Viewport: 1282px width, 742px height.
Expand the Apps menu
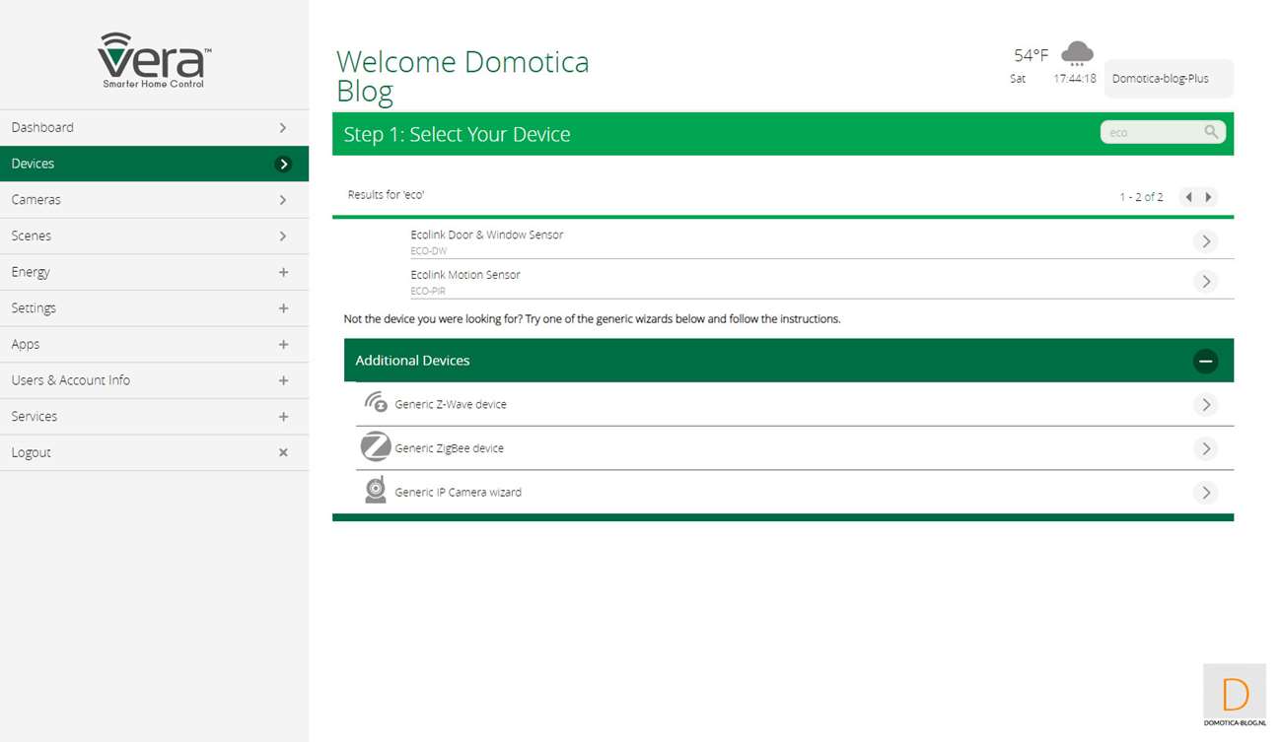283,344
